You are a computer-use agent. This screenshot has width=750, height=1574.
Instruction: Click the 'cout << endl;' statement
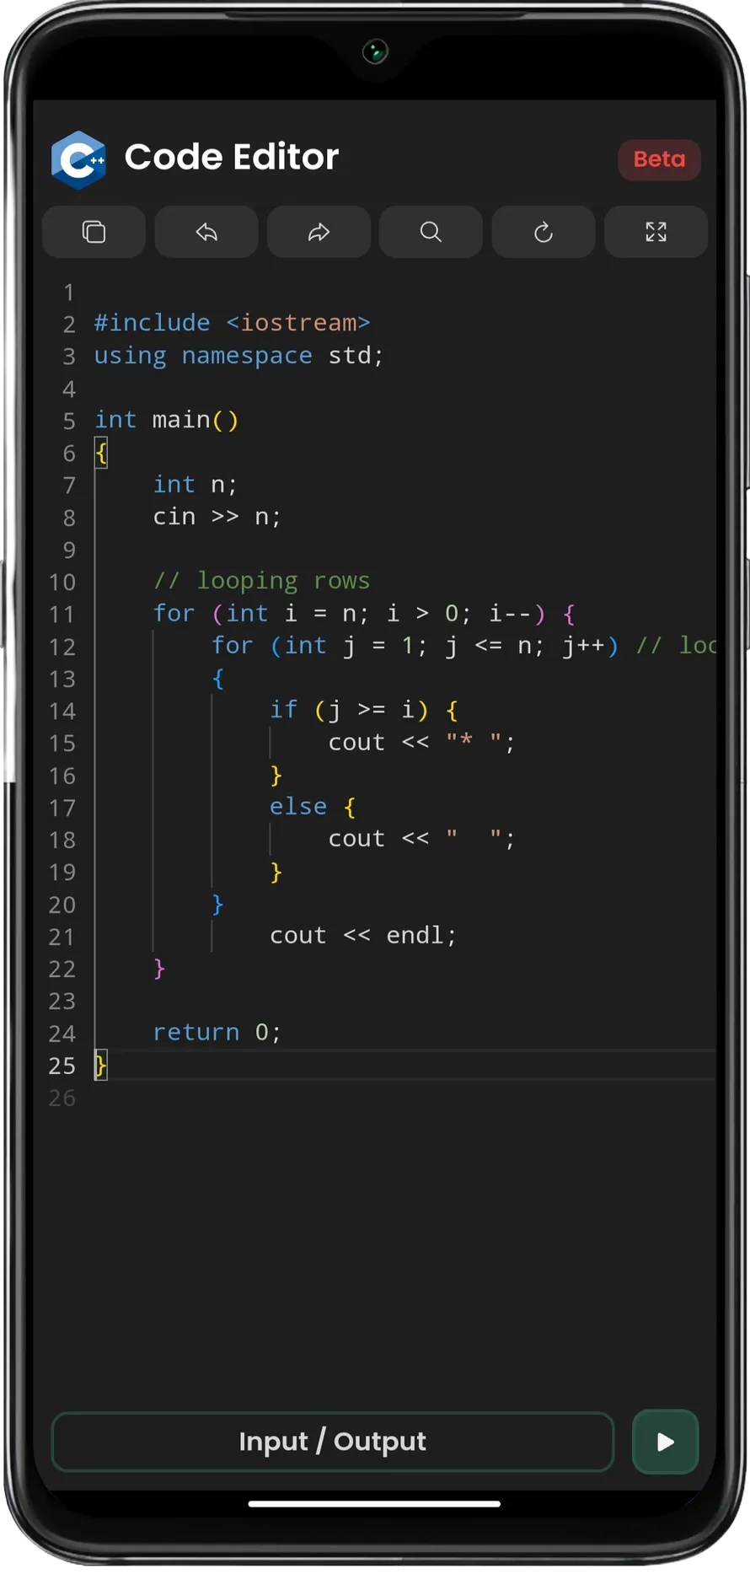363,936
